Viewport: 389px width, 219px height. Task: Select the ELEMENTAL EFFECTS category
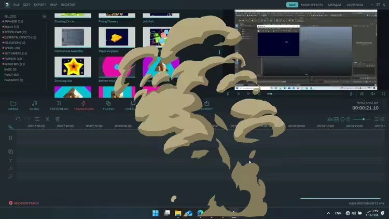click(x=20, y=37)
